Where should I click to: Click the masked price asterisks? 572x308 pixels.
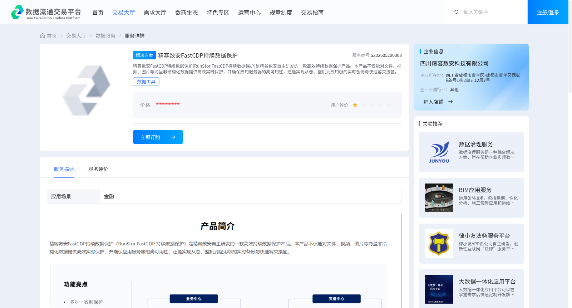pos(168,104)
